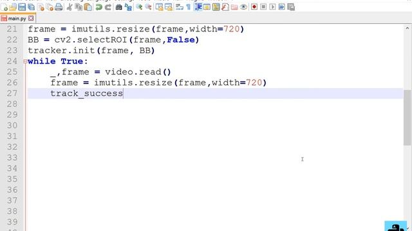Save main.py with the floppy disk icon

tap(22, 7)
